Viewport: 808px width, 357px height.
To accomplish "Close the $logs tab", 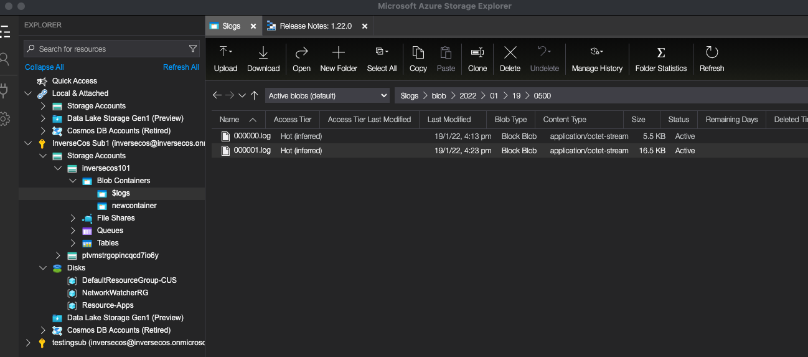I will (x=253, y=26).
